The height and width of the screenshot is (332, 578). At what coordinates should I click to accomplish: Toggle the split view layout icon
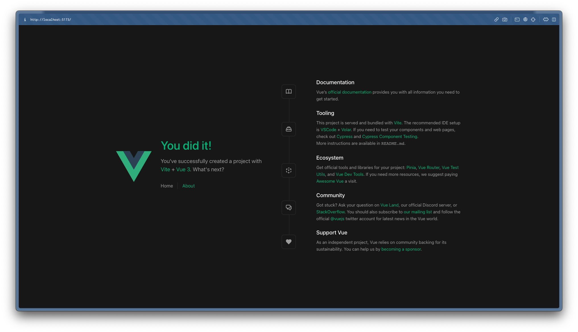[554, 20]
